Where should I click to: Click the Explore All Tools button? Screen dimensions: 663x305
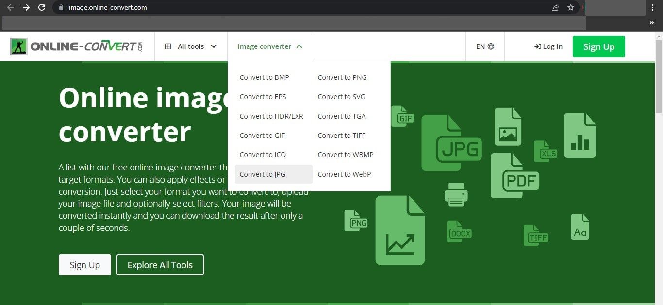pos(160,265)
